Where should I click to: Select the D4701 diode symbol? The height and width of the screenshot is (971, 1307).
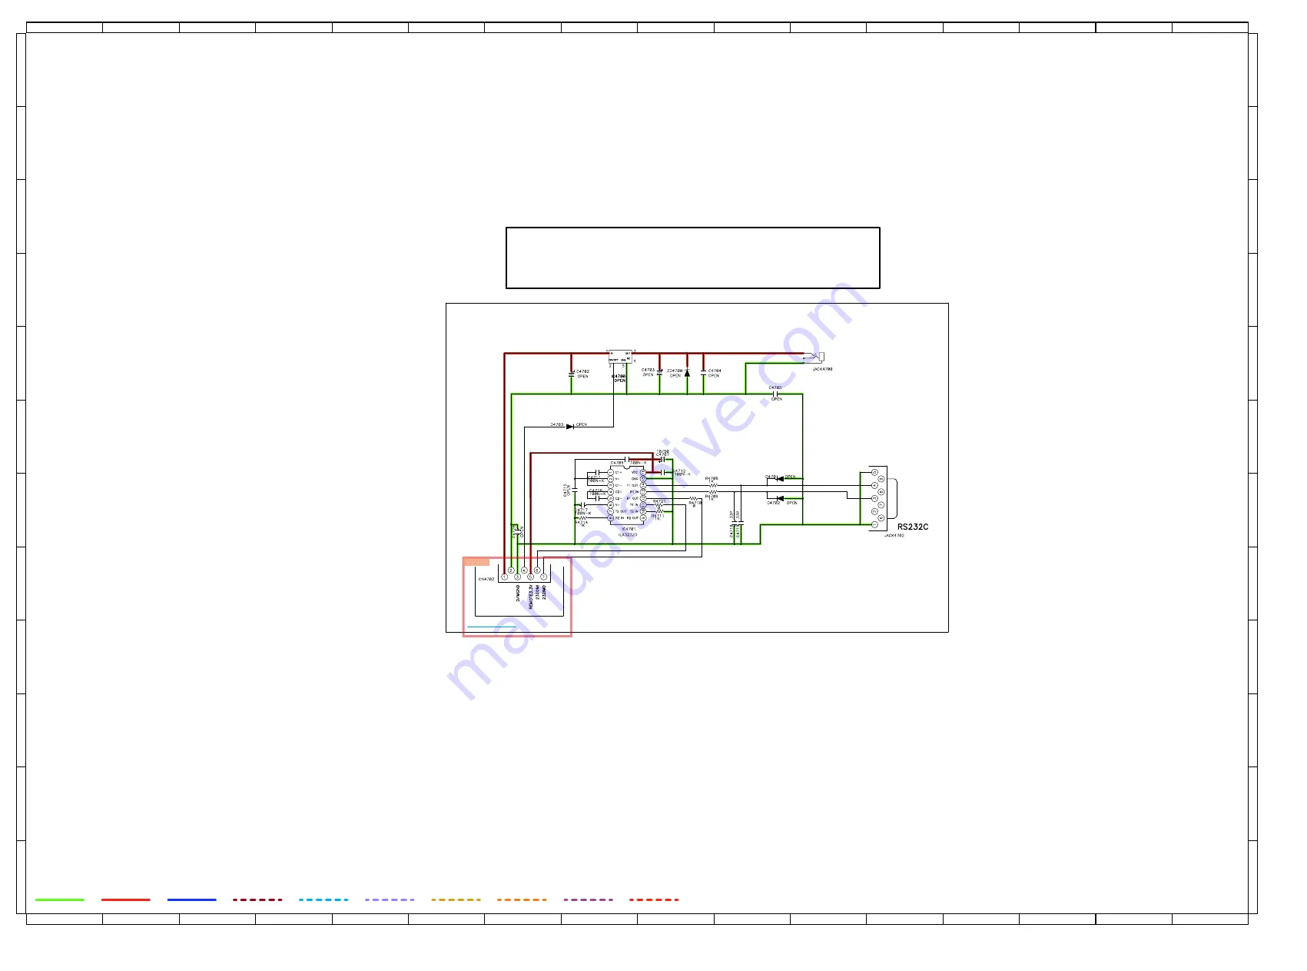[x=780, y=479]
